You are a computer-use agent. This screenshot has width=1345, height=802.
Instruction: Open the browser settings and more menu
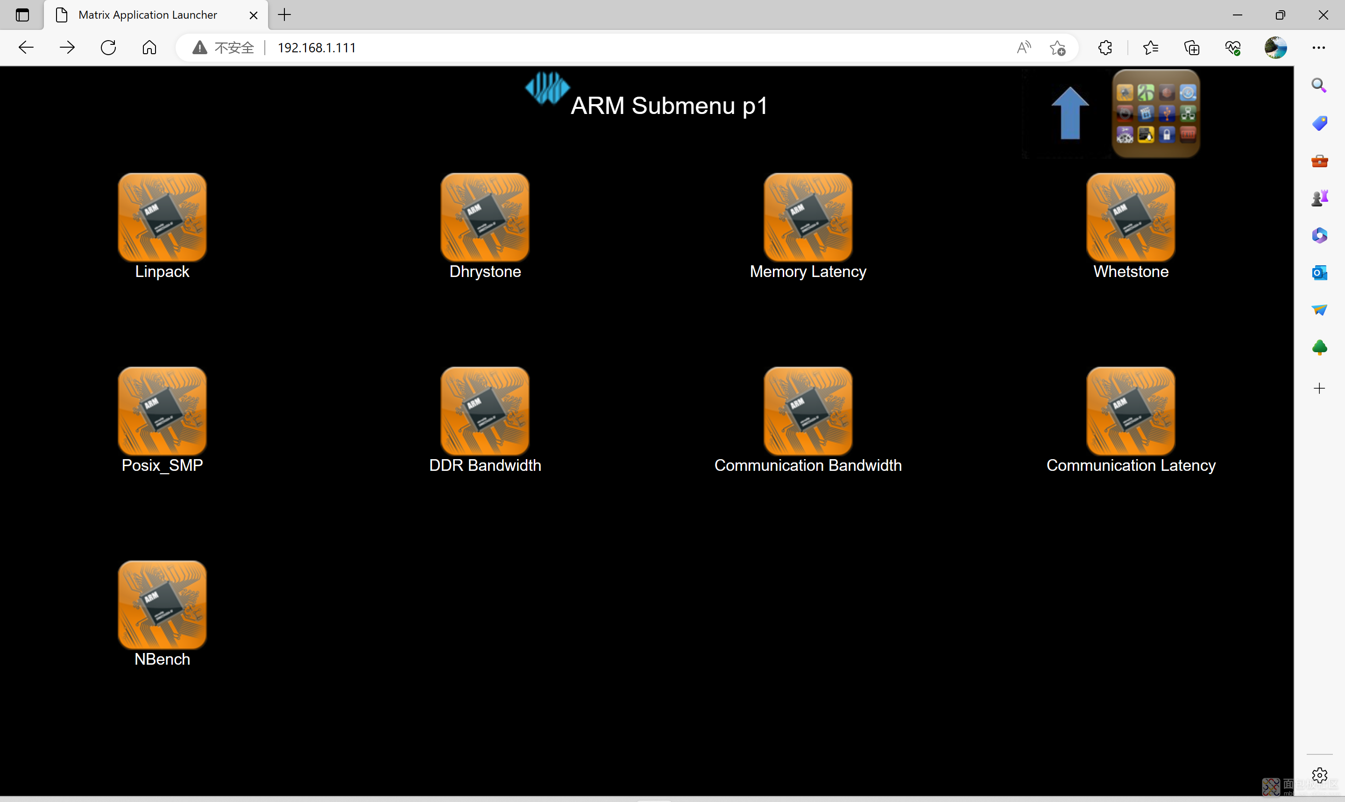(1318, 48)
